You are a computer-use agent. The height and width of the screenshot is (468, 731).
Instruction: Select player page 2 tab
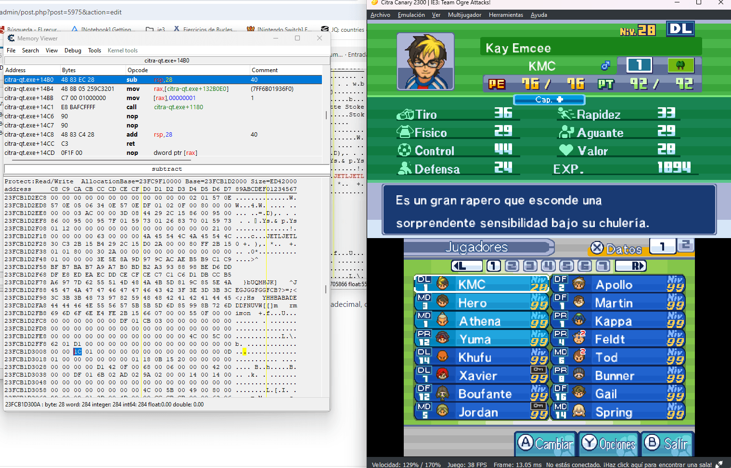pyautogui.click(x=512, y=266)
